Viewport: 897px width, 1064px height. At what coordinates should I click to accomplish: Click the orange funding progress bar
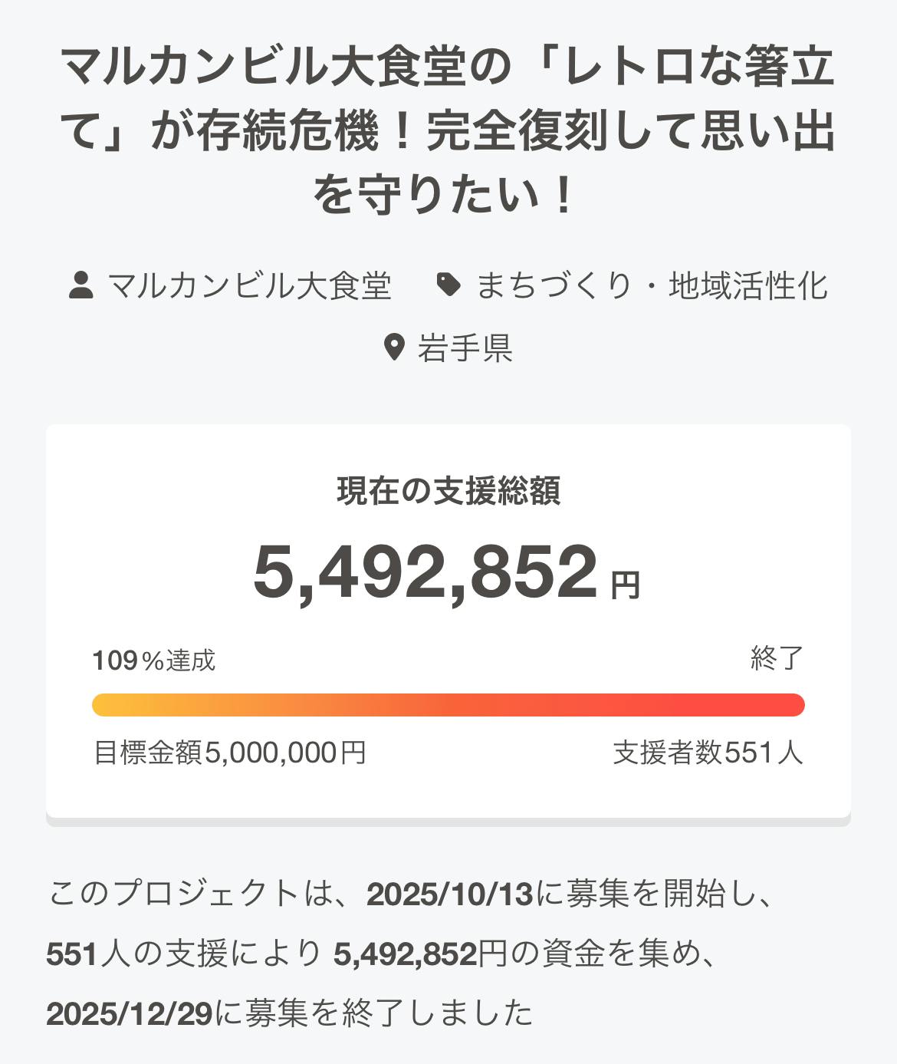tap(449, 705)
